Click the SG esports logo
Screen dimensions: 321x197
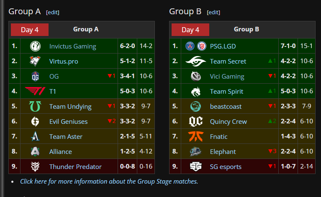click(196, 167)
